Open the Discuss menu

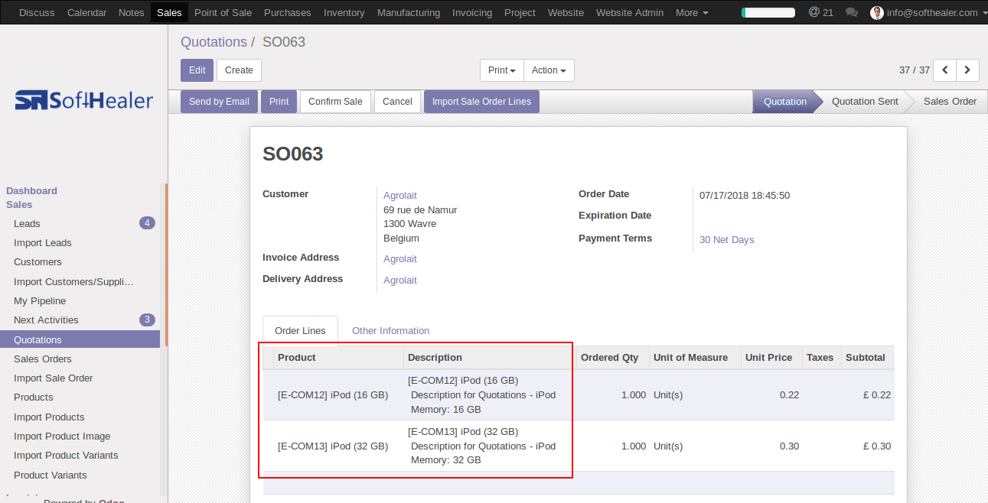(37, 12)
